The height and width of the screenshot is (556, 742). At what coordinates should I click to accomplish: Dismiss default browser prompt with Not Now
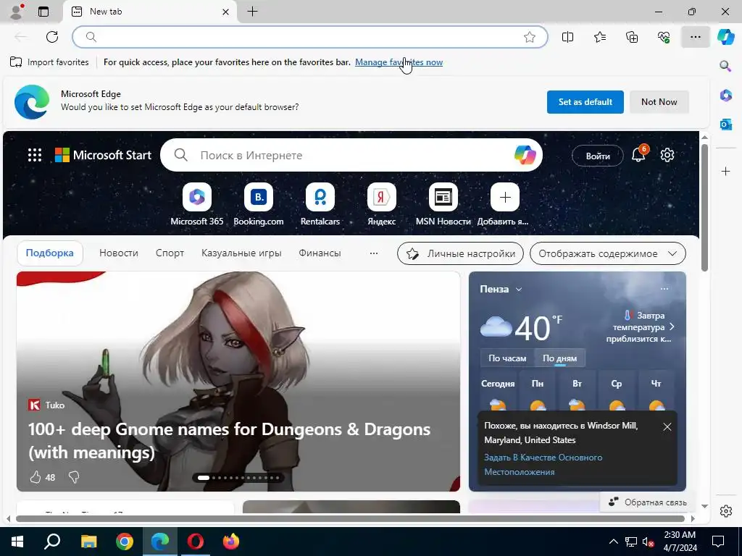point(659,101)
